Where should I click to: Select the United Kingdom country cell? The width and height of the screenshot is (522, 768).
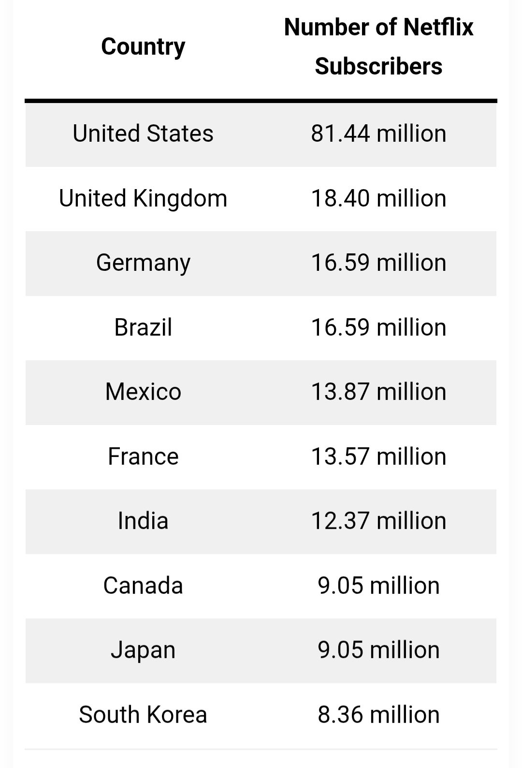(x=143, y=198)
